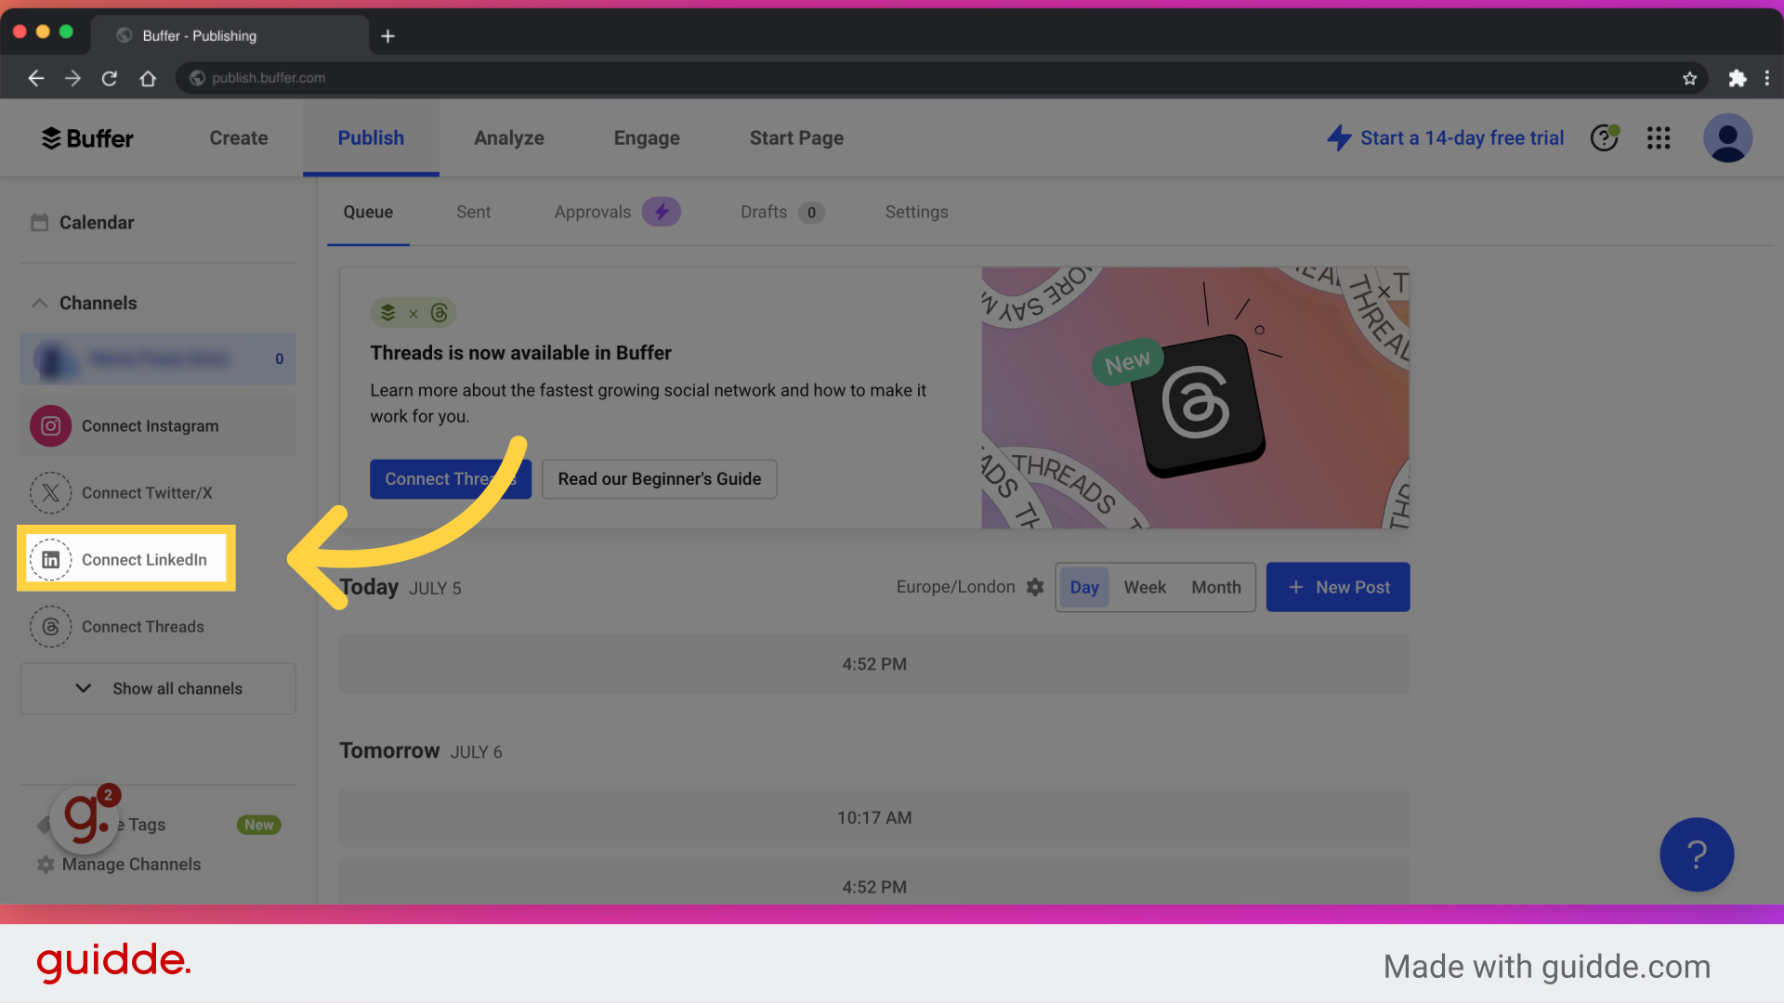Viewport: 1784px width, 1003px height.
Task: Open Read our Beginner's Guide
Action: (x=659, y=479)
